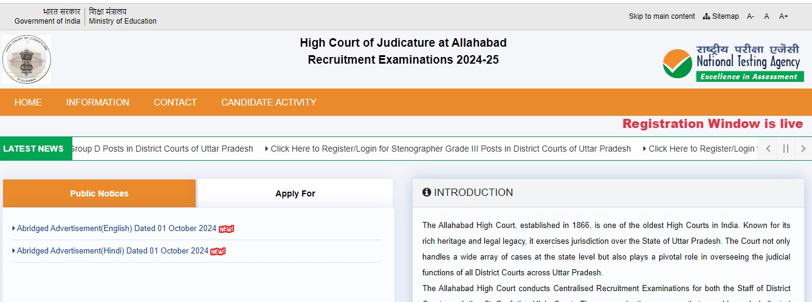Open Abridged Advertisement(Hindi) notice link
This screenshot has height=302, width=812.
click(112, 251)
